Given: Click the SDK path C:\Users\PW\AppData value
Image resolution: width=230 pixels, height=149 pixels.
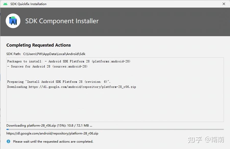Looking at the screenshot, I should [54, 54].
